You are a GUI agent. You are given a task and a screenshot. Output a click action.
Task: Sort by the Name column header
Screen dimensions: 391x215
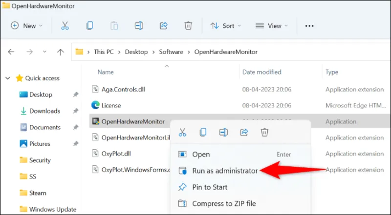pyautogui.click(x=106, y=72)
